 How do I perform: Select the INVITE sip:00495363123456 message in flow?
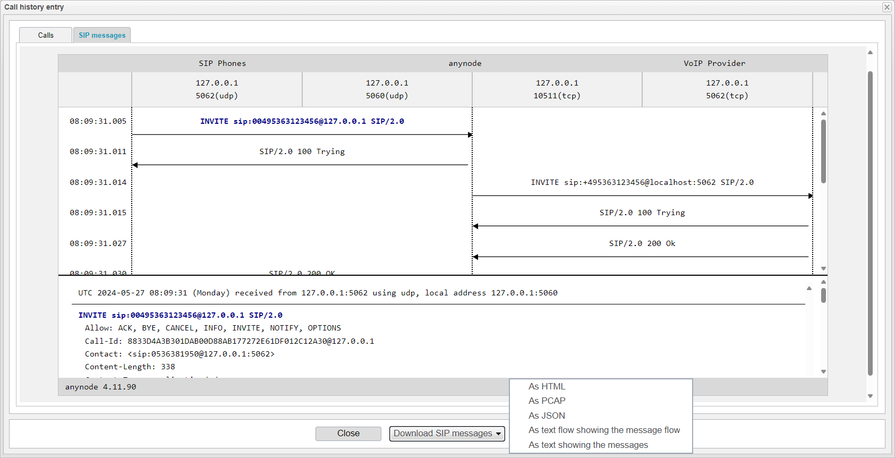pos(302,121)
